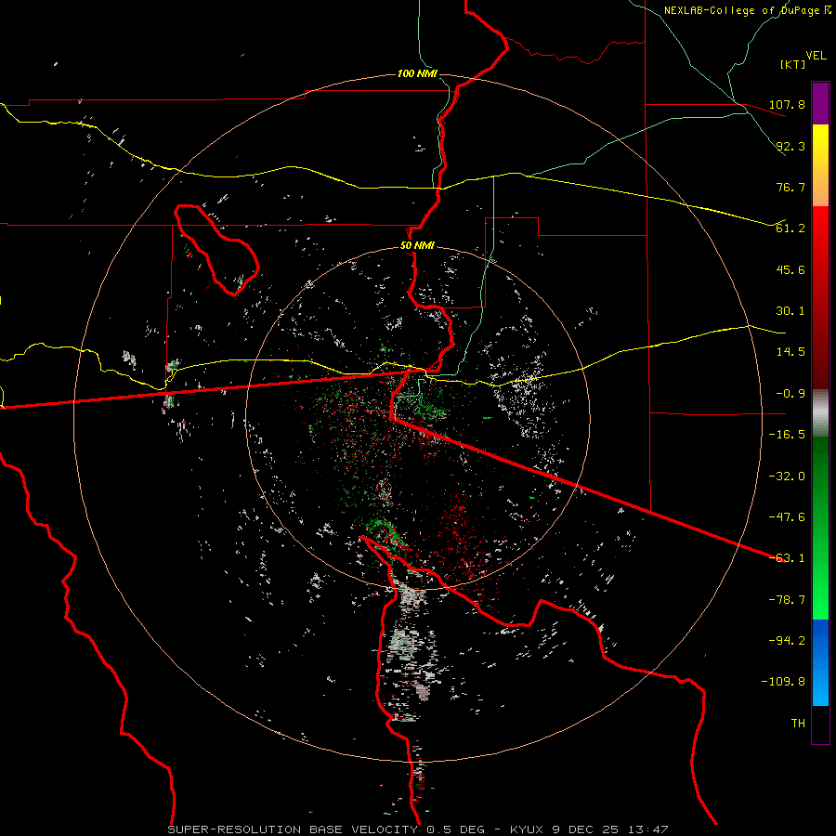Image resolution: width=836 pixels, height=836 pixels.
Task: Click the 45.6 velocity scale value
Action: (790, 269)
